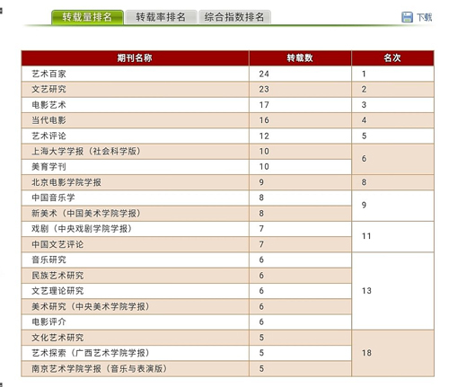Click the 期刊名称 column header
Image resolution: width=449 pixels, height=387 pixels.
(x=135, y=58)
